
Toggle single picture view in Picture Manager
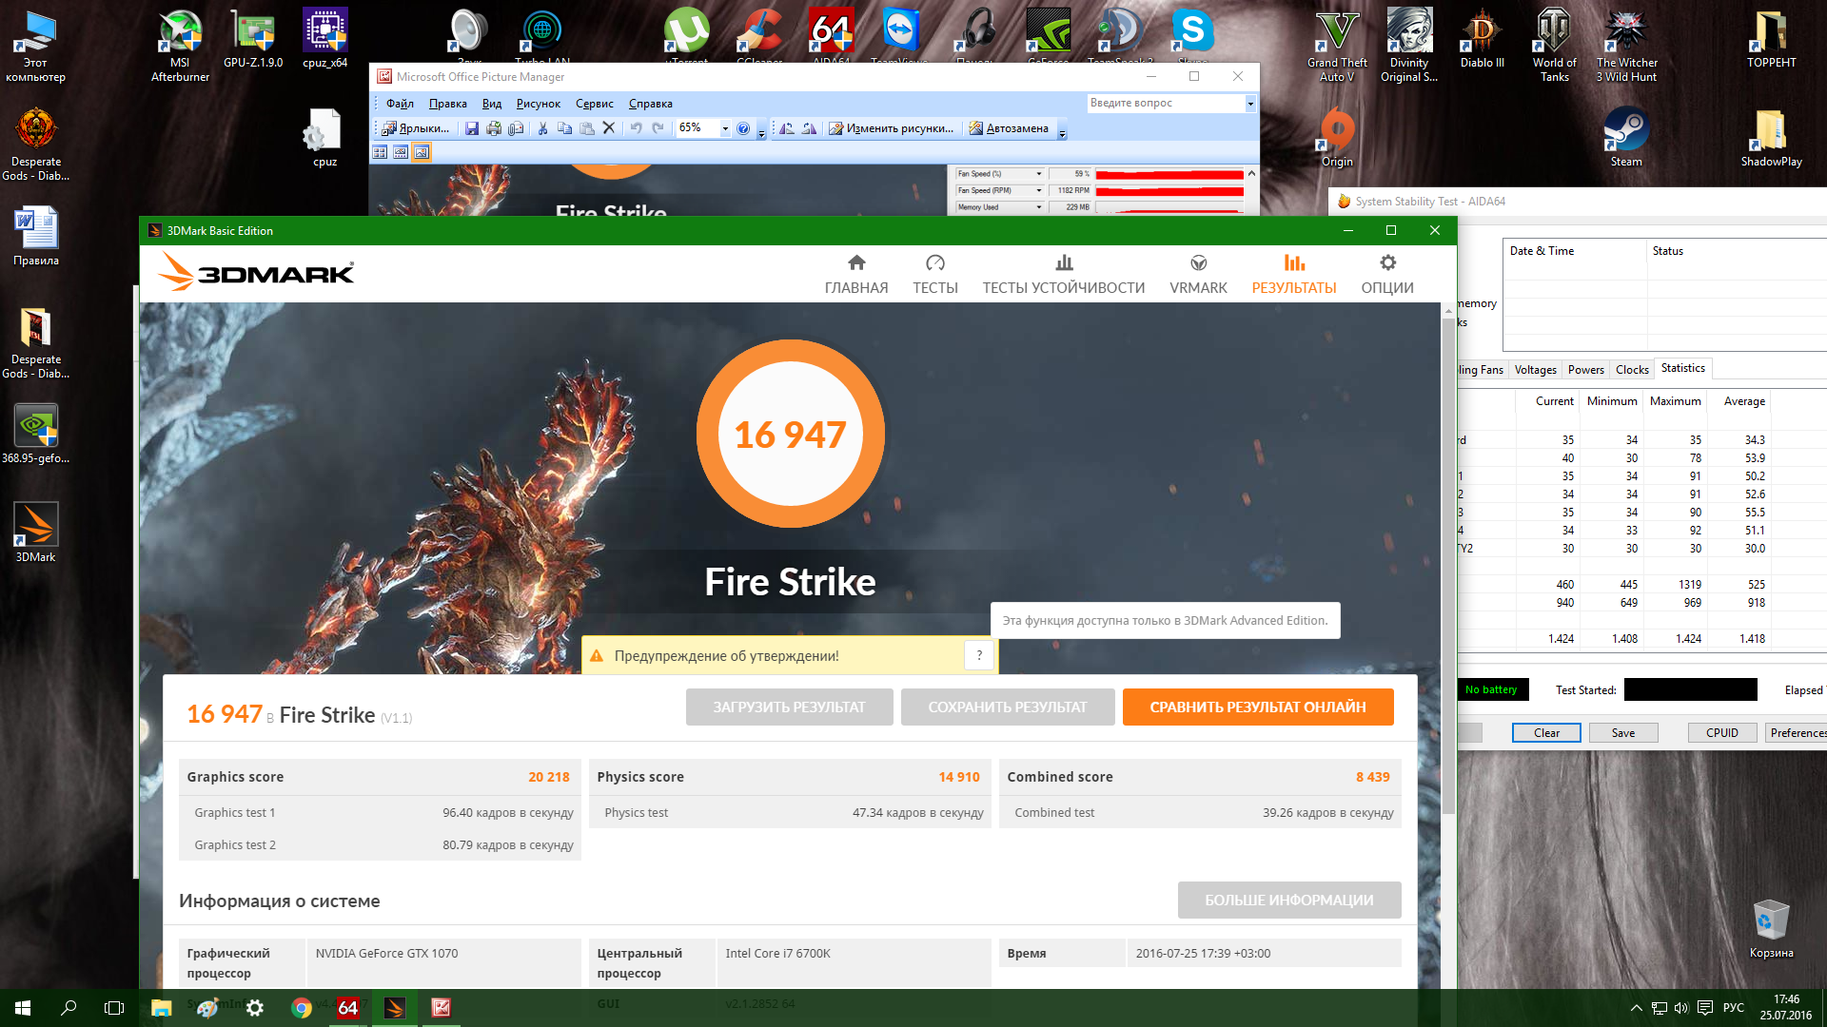(422, 152)
